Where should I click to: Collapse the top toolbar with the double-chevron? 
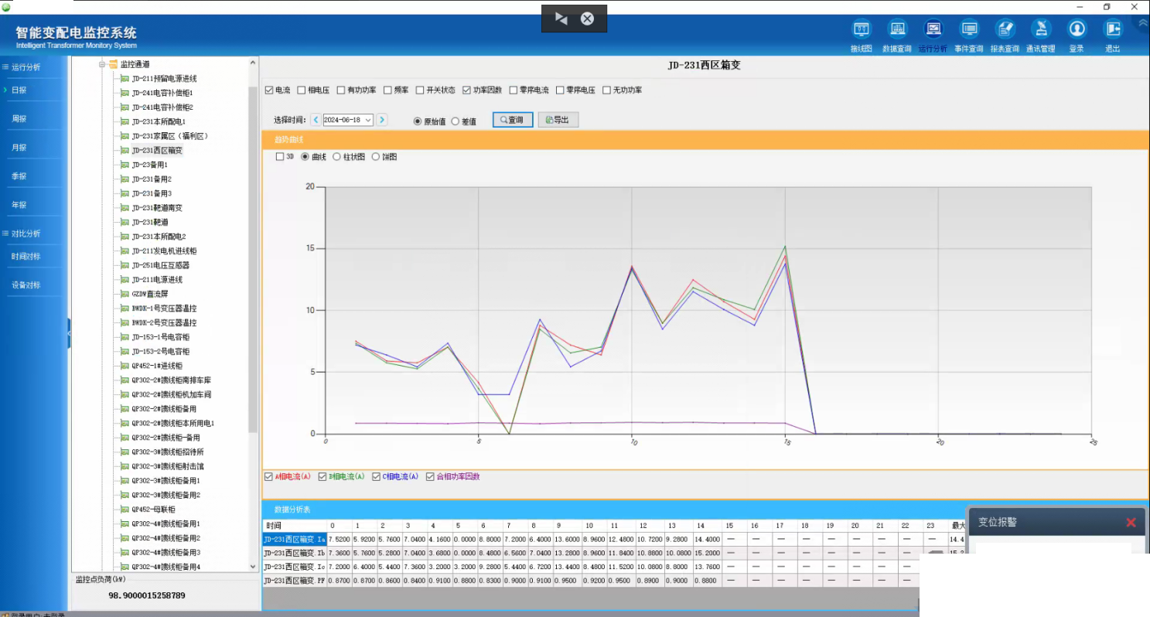coord(1144,22)
